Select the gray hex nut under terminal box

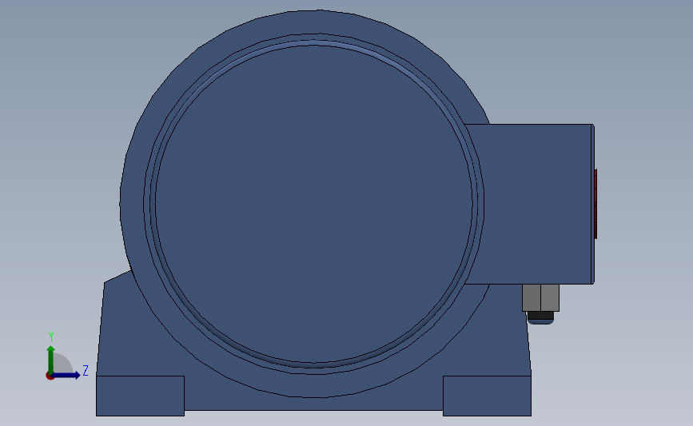tap(540, 298)
